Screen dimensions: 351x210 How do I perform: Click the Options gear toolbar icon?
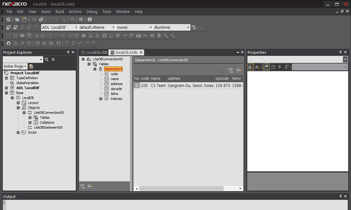(81, 20)
